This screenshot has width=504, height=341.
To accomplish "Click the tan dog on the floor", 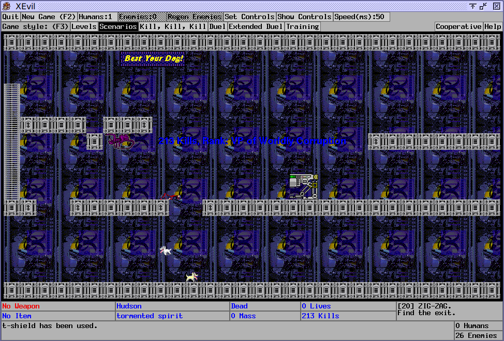I will click(x=192, y=277).
